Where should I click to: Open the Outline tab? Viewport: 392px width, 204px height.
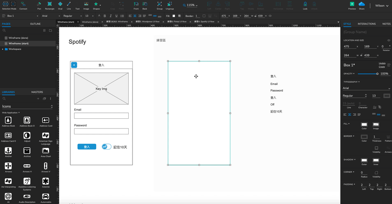click(35, 24)
